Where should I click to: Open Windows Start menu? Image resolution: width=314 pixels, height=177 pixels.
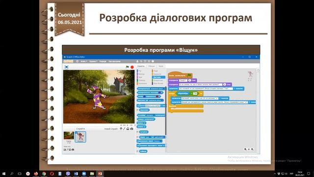(3, 174)
